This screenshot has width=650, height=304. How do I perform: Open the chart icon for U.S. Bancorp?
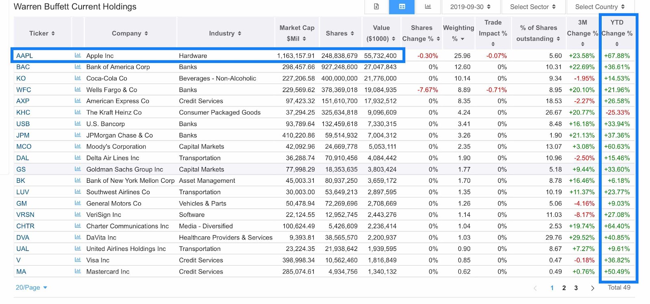point(78,124)
